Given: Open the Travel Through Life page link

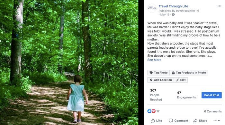Looking at the screenshot, I should 173,6.
